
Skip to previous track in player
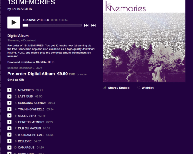(x=86, y=25)
